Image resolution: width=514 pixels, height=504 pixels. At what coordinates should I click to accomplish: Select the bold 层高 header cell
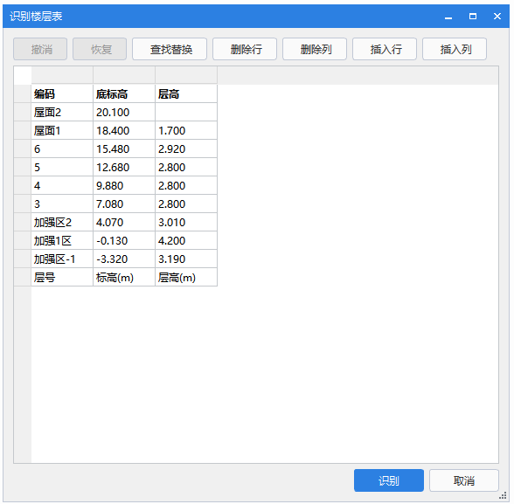pyautogui.click(x=186, y=93)
